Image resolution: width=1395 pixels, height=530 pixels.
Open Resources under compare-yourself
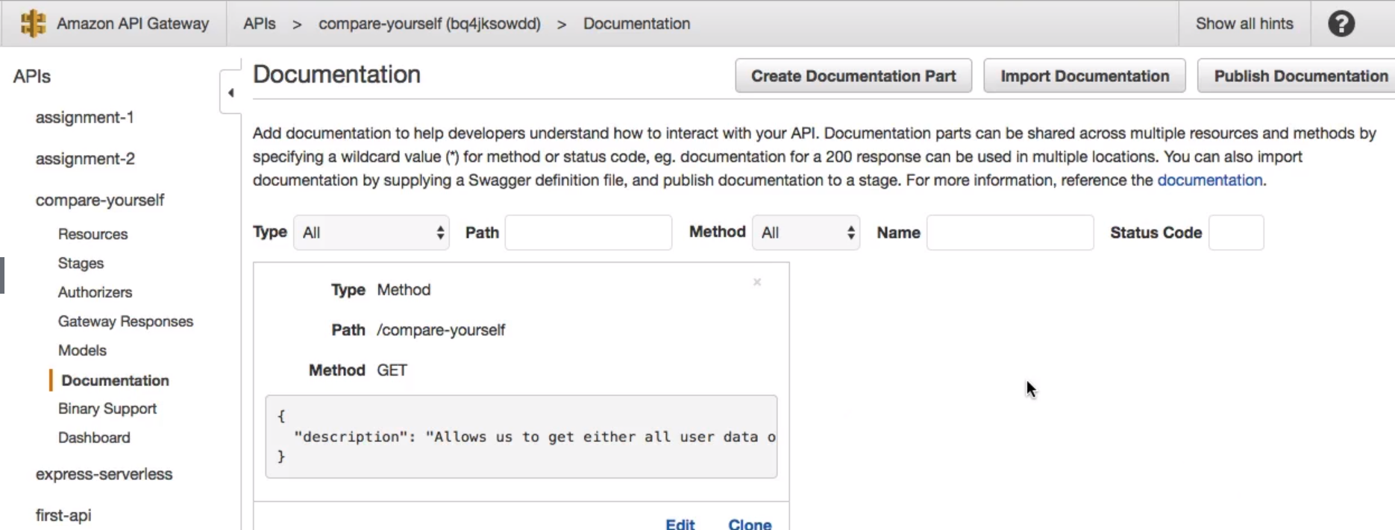pos(93,234)
